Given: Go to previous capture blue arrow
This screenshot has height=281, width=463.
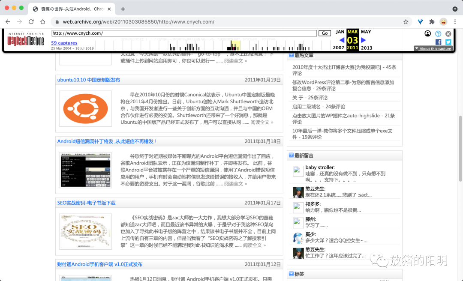Looking at the screenshot, I should (x=342, y=40).
